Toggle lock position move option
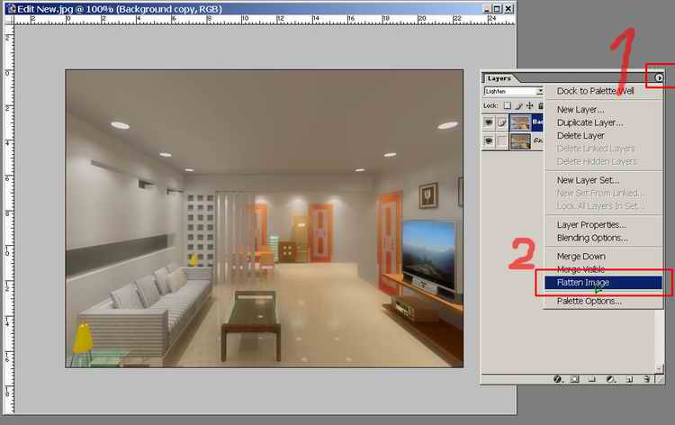This screenshot has height=425, width=675. 529,105
